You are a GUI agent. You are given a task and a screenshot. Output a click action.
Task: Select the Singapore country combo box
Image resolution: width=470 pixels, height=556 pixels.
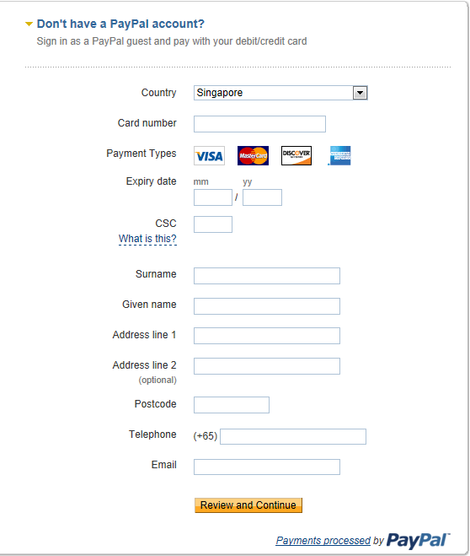pyautogui.click(x=280, y=93)
